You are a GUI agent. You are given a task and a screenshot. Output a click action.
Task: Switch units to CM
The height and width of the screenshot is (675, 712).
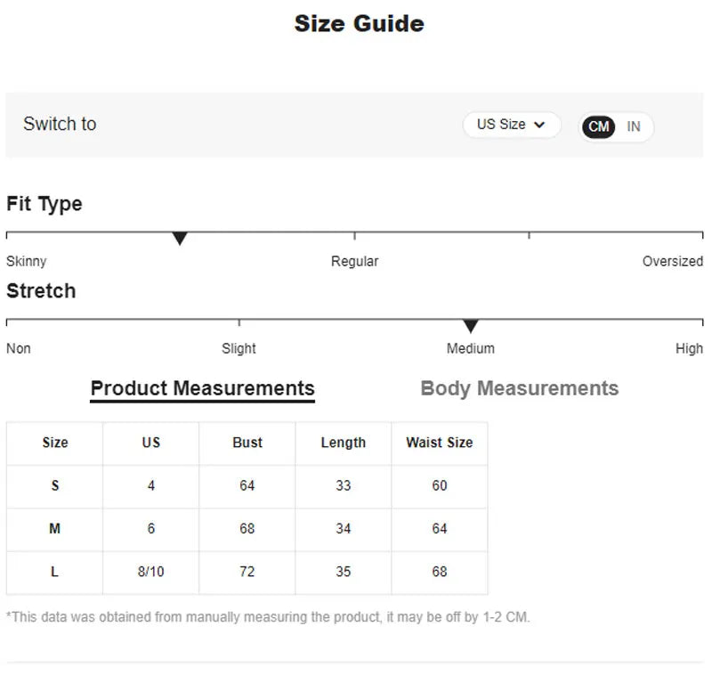(599, 126)
